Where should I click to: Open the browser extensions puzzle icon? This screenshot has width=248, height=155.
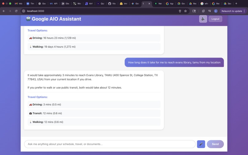203,11
